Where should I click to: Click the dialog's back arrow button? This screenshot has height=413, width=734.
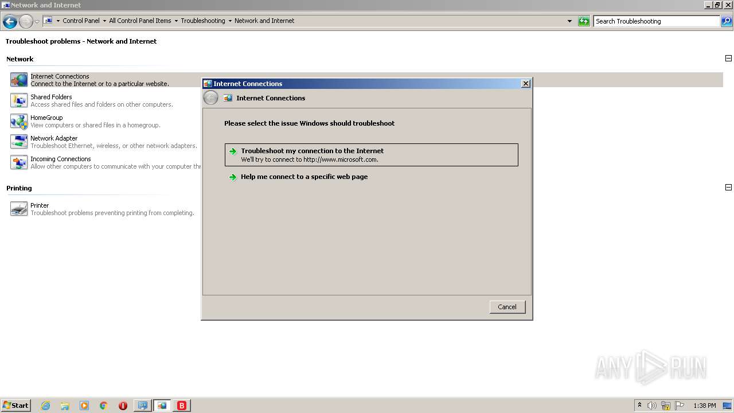(x=211, y=98)
